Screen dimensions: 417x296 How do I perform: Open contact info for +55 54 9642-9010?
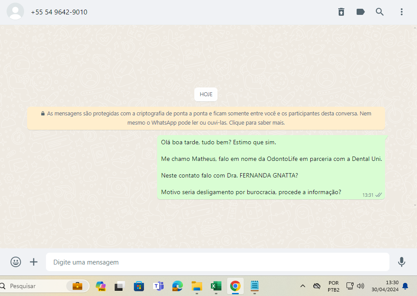pyautogui.click(x=59, y=12)
